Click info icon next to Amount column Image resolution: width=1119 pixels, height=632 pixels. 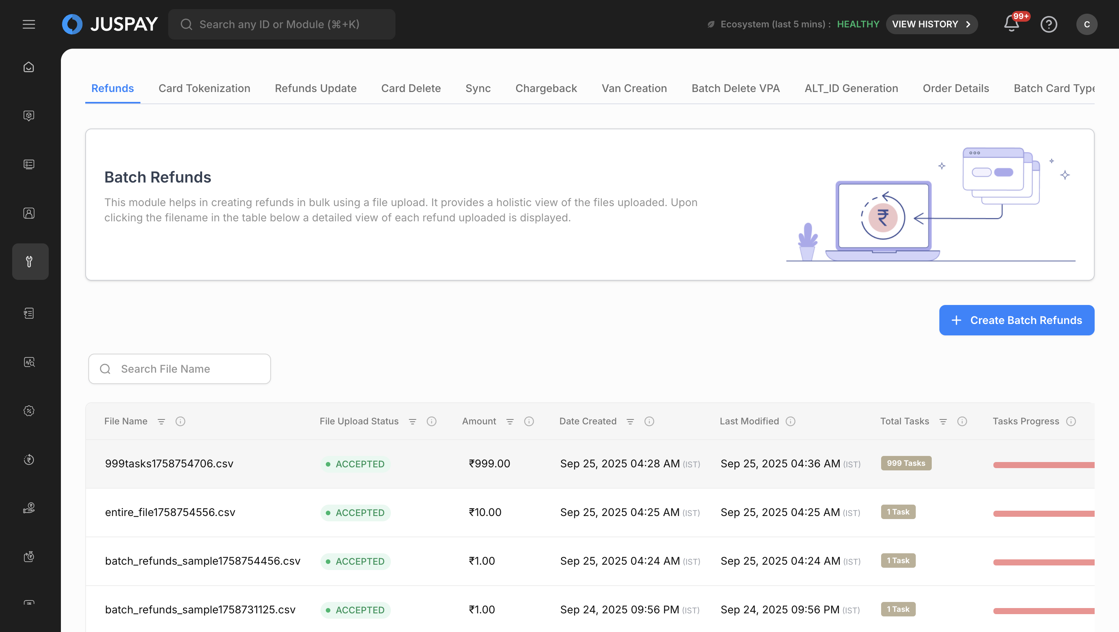(x=529, y=421)
